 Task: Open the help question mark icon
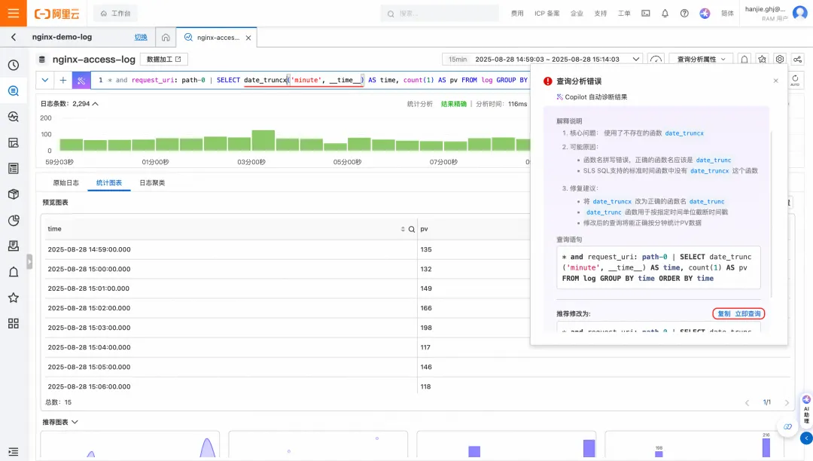point(684,14)
